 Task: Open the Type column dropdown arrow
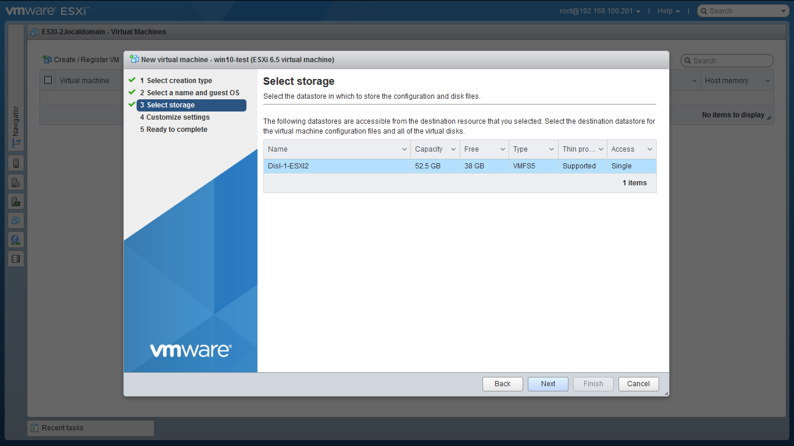552,150
